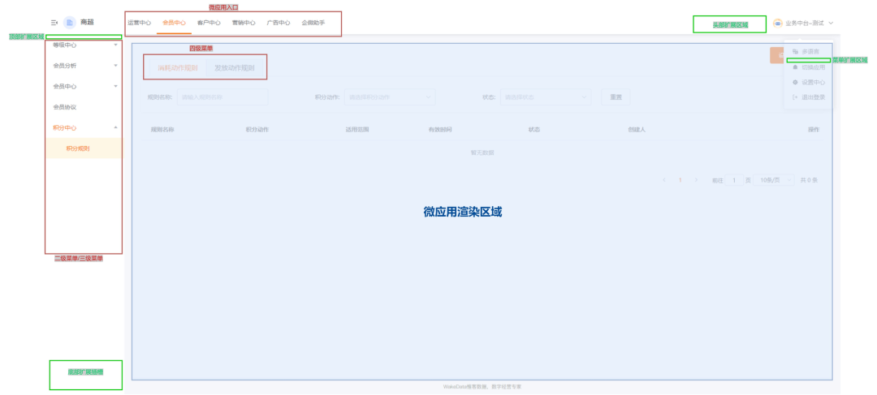Click the 多语言 language icon
Screen dimensions: 877x395
[x=795, y=51]
